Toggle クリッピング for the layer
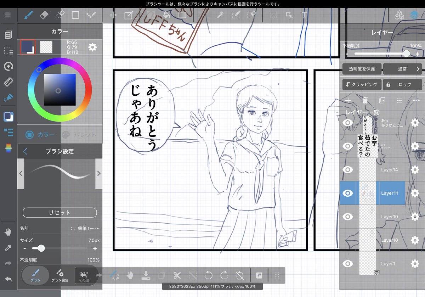425x297 pixels. [362, 85]
